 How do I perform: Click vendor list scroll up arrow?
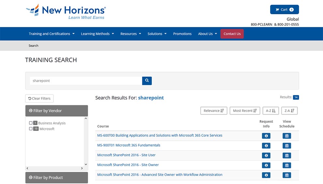[86, 119]
